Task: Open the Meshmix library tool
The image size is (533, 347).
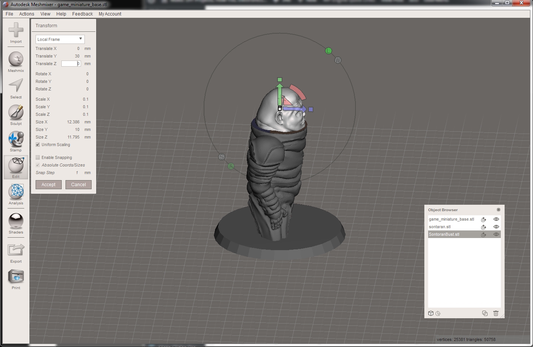Action: tap(16, 62)
